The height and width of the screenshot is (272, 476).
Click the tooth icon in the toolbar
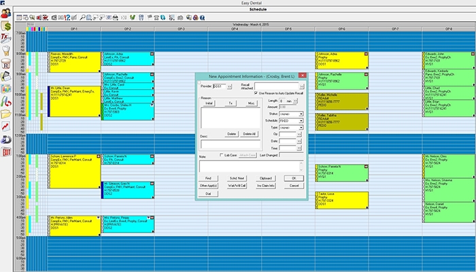[x=141, y=18]
